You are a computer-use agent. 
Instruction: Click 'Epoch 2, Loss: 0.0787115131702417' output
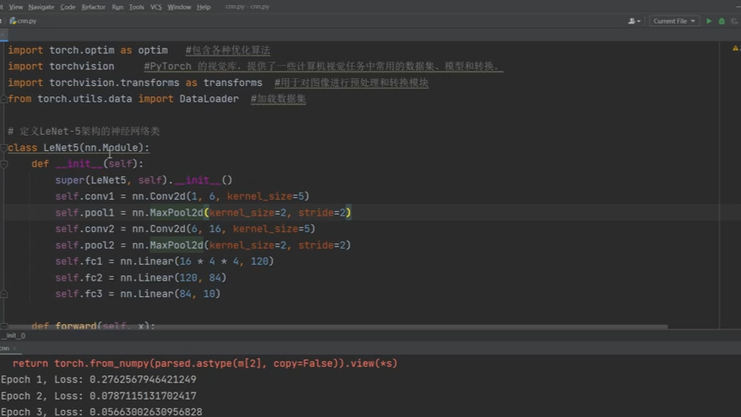click(x=98, y=396)
